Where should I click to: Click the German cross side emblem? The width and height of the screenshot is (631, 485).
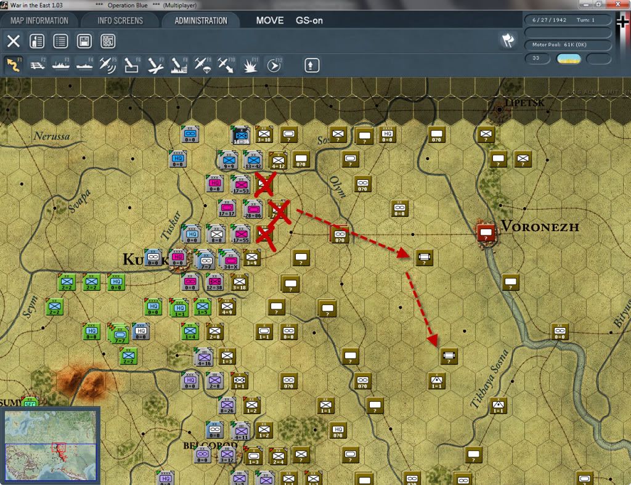tap(622, 21)
